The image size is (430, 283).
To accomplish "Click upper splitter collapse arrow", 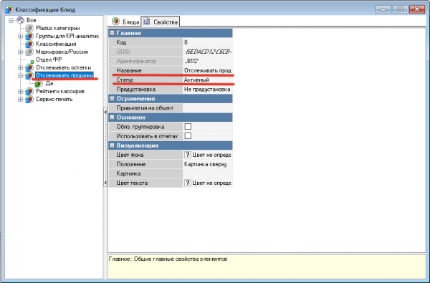I will tap(105, 112).
